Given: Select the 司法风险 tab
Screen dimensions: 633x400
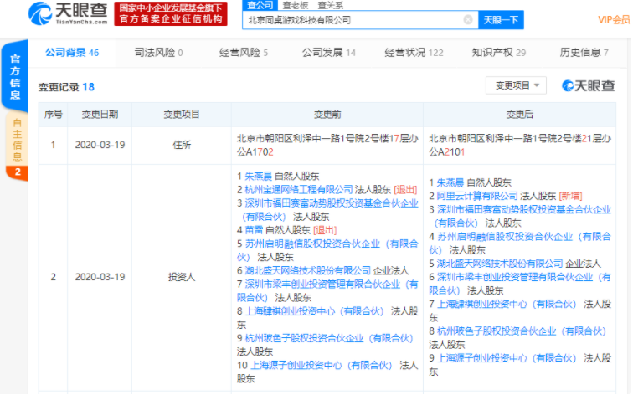Looking at the screenshot, I should (158, 53).
